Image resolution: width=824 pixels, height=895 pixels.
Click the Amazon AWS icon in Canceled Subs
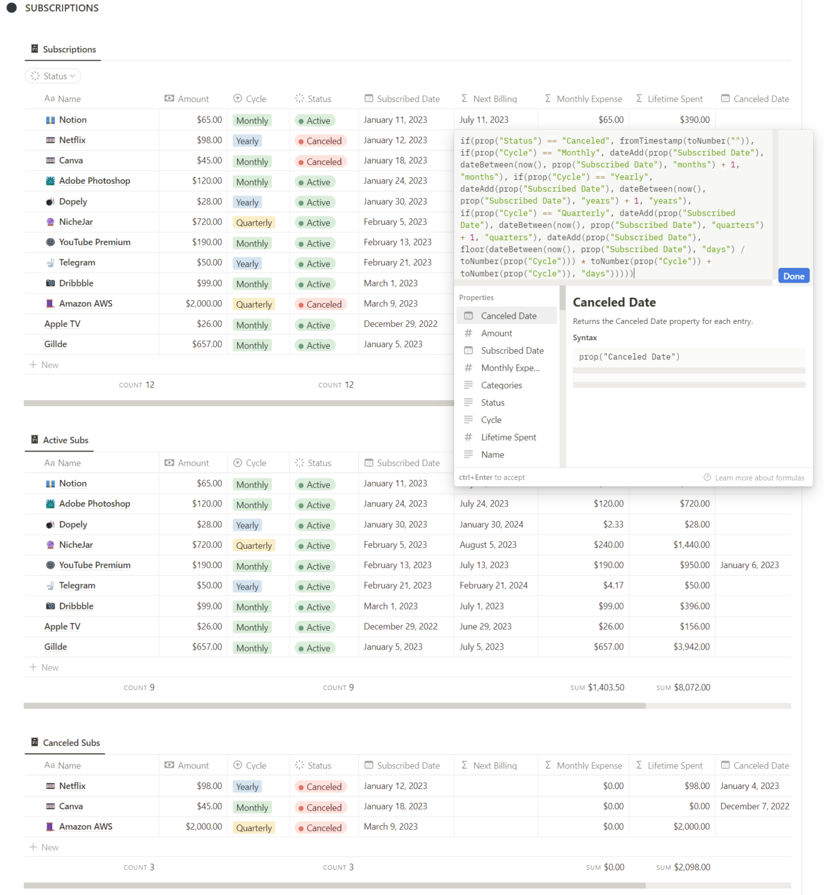[x=51, y=827]
